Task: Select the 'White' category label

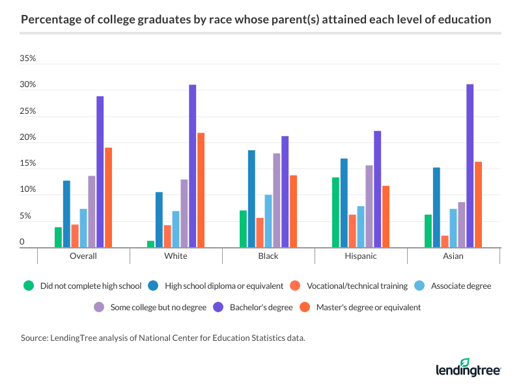Action: click(176, 256)
